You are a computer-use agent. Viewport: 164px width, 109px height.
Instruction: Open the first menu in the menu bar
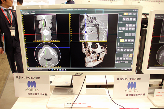click(x=23, y=12)
